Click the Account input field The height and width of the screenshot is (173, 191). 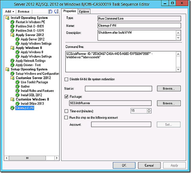click(121, 124)
